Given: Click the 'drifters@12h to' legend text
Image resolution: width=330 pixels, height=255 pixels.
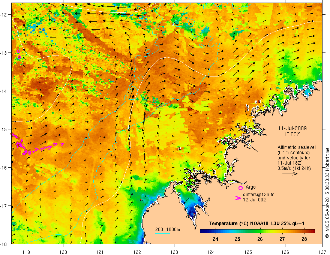Looking at the screenshot, I should tap(259, 194).
